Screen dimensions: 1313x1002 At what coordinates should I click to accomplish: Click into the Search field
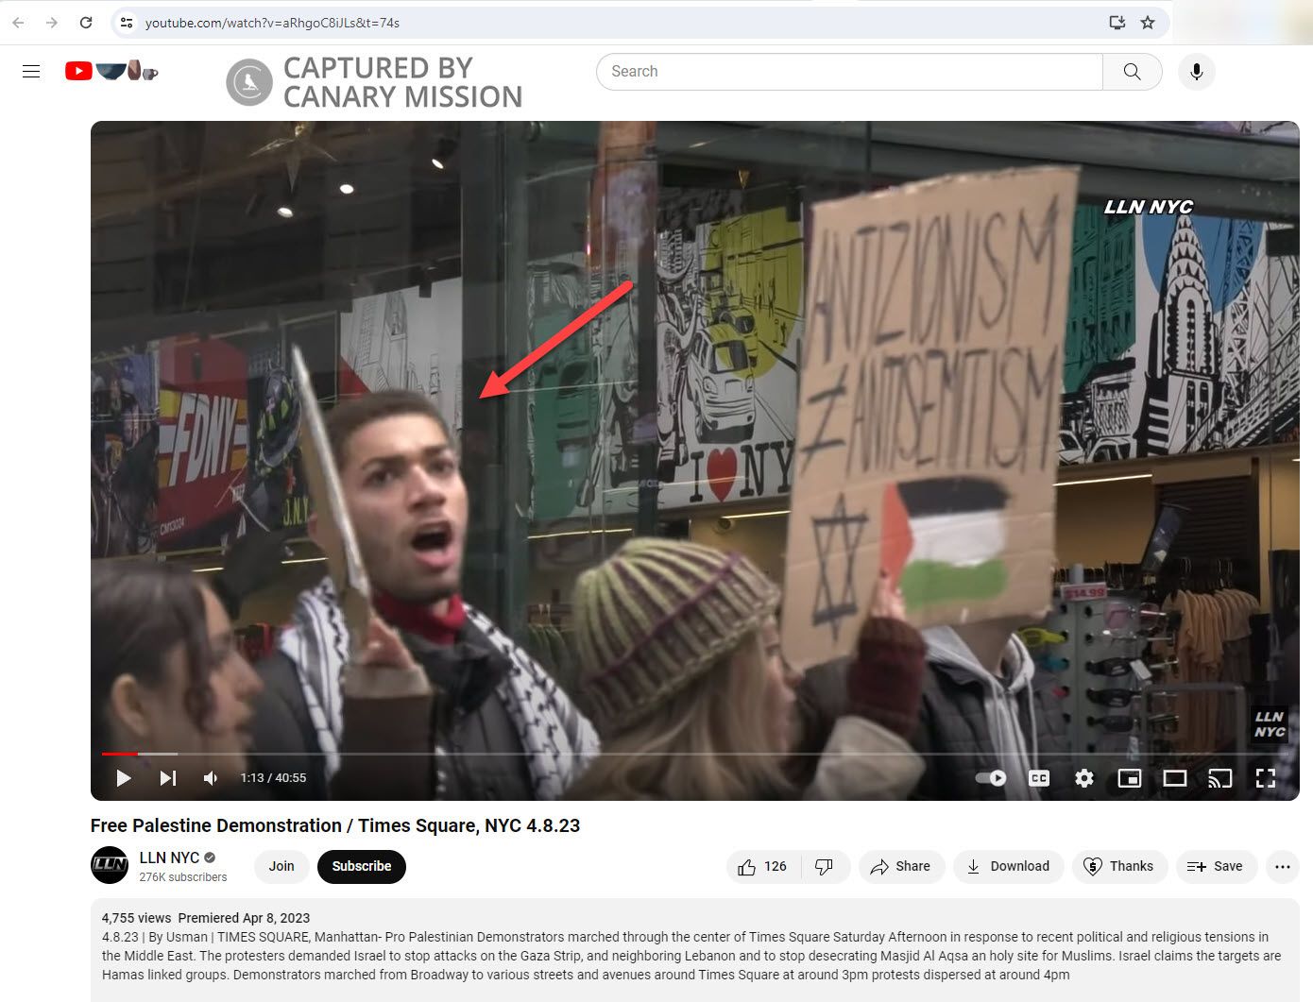point(849,72)
